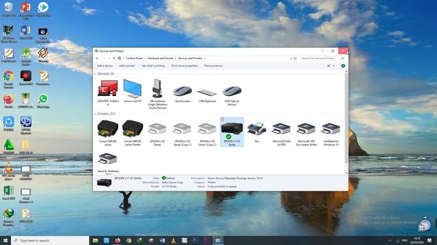Open Word from the taskbar

(x=163, y=240)
